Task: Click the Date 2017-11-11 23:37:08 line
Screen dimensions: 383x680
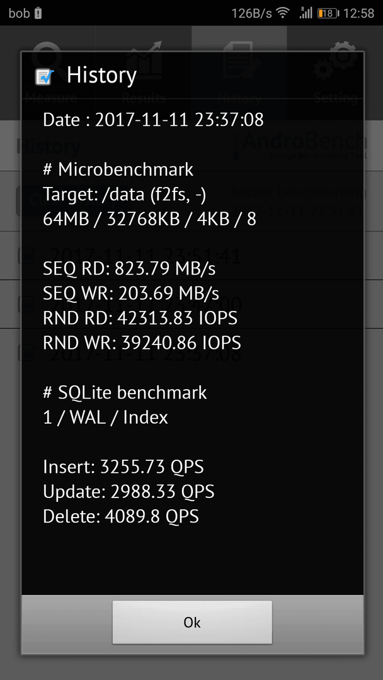Action: (x=154, y=120)
